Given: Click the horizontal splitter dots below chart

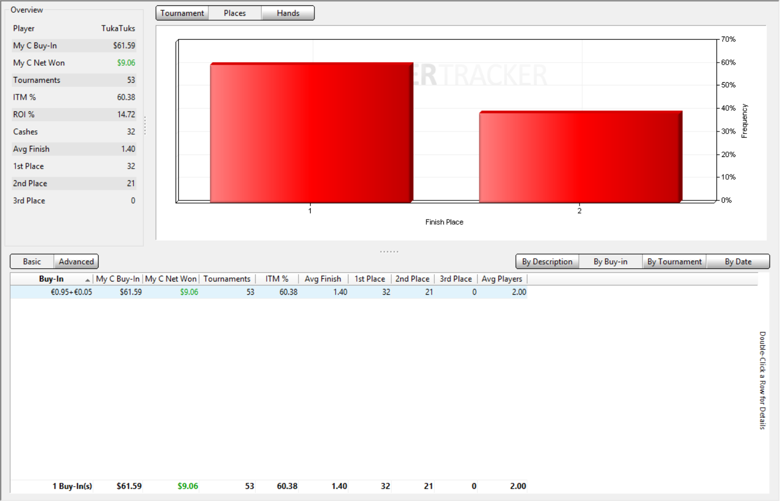Looking at the screenshot, I should [x=389, y=251].
